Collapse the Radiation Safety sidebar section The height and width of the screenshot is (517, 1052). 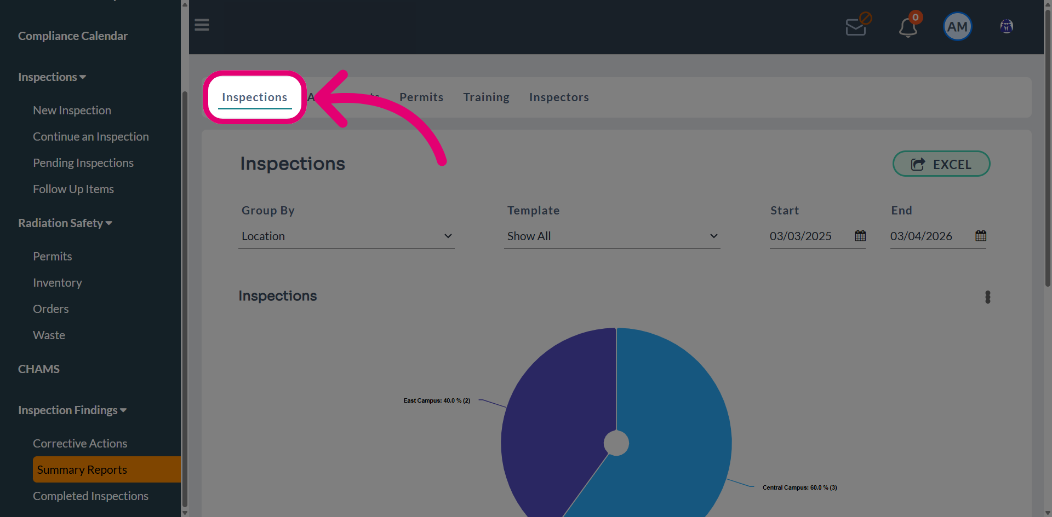pos(65,223)
